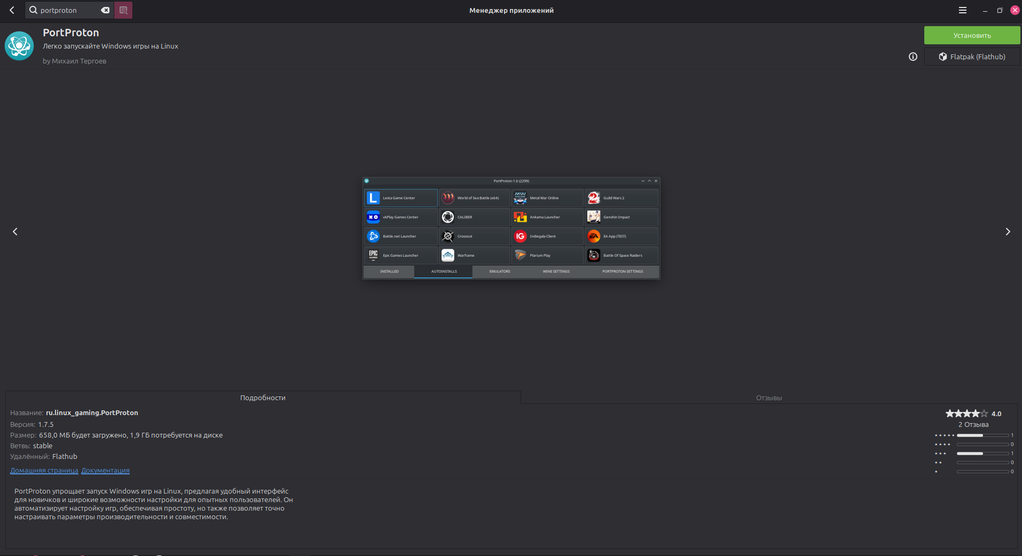Image resolution: width=1022 pixels, height=556 pixels.
Task: Switch to the Подробности tab
Action: click(x=263, y=398)
